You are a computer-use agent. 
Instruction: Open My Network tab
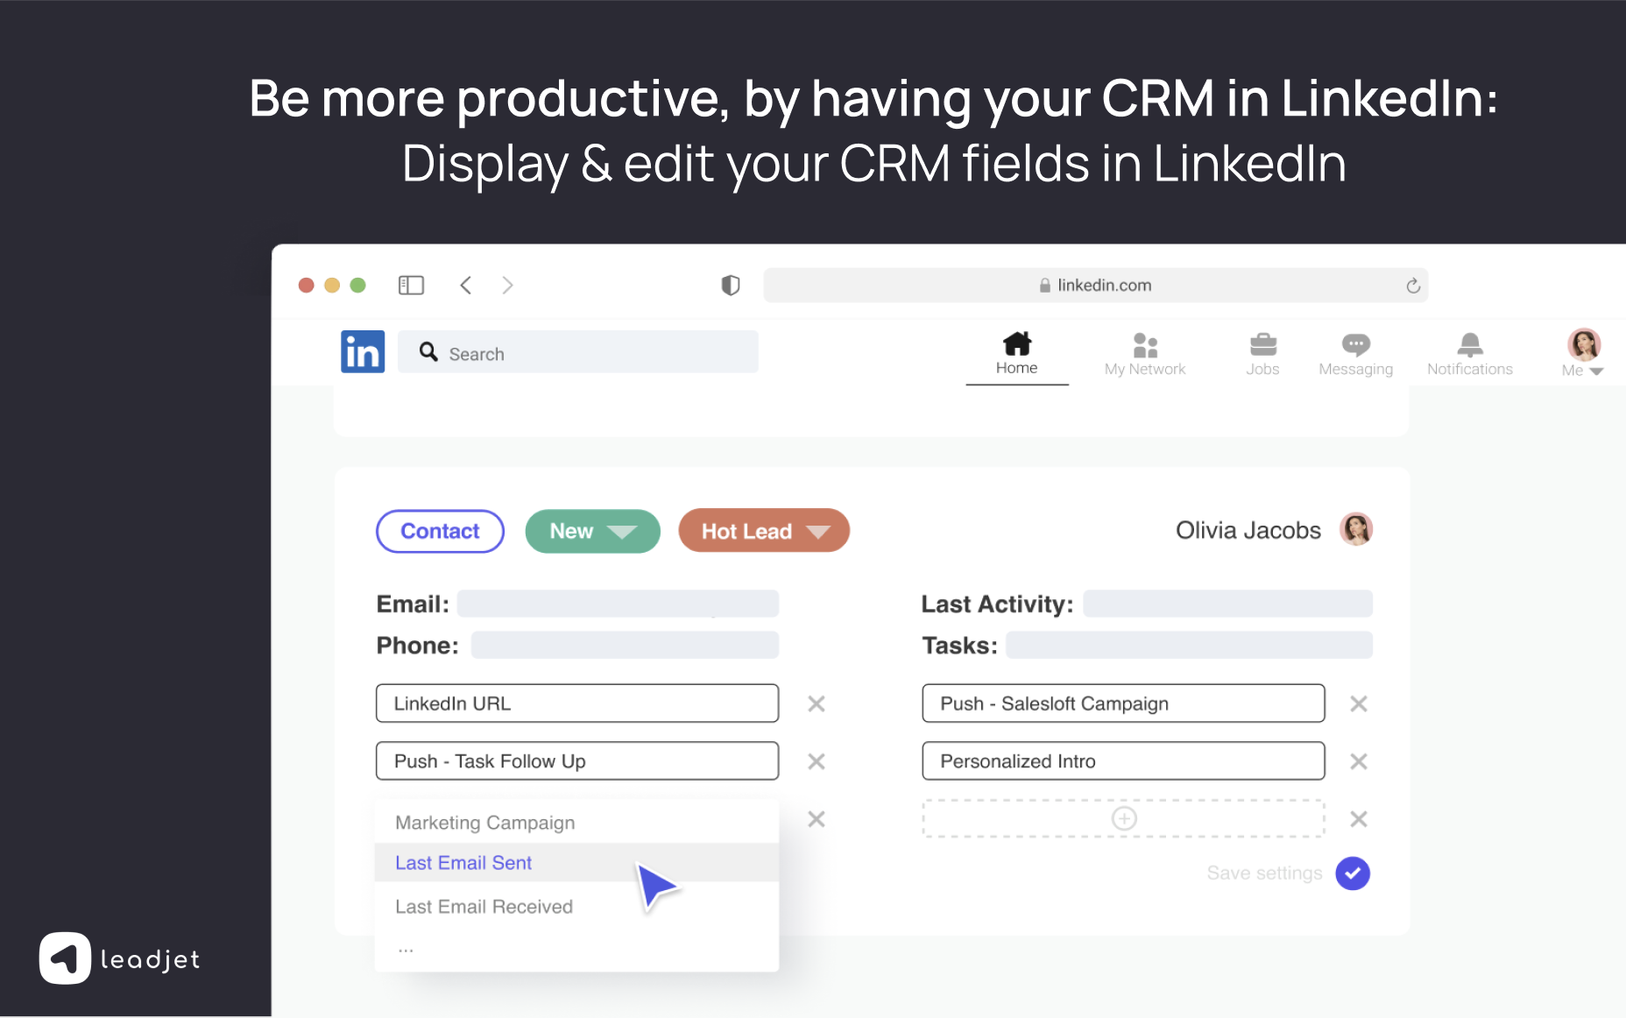[1144, 355]
